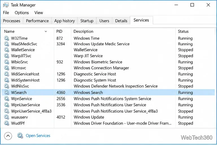Viewport: 217px width, 145px height.
Task: Switch to the Startup tab
Action: 87,21
